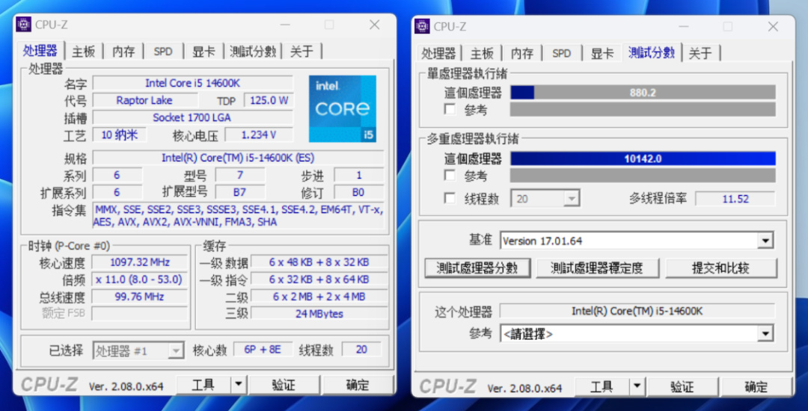Enable the 线程数 checkbox
The height and width of the screenshot is (411, 808).
pyautogui.click(x=450, y=199)
